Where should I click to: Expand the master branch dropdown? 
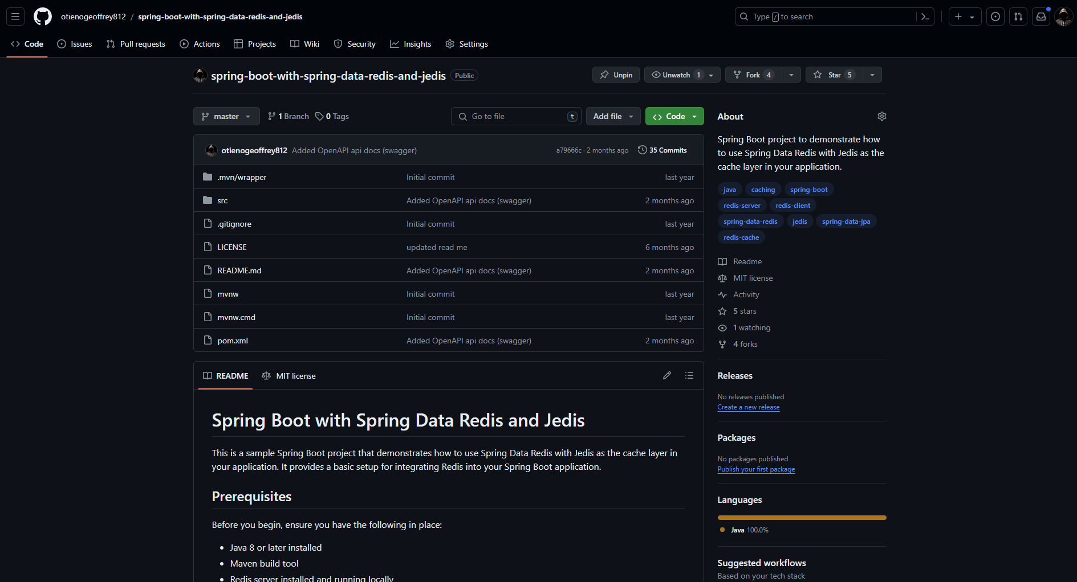tap(226, 116)
